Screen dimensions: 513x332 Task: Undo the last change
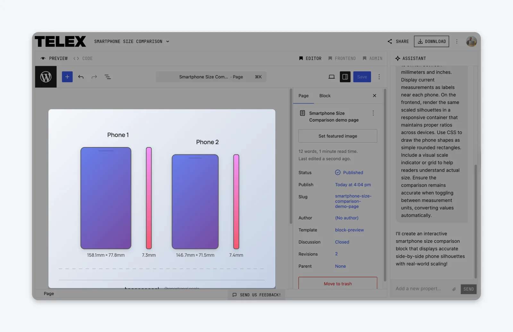point(81,77)
